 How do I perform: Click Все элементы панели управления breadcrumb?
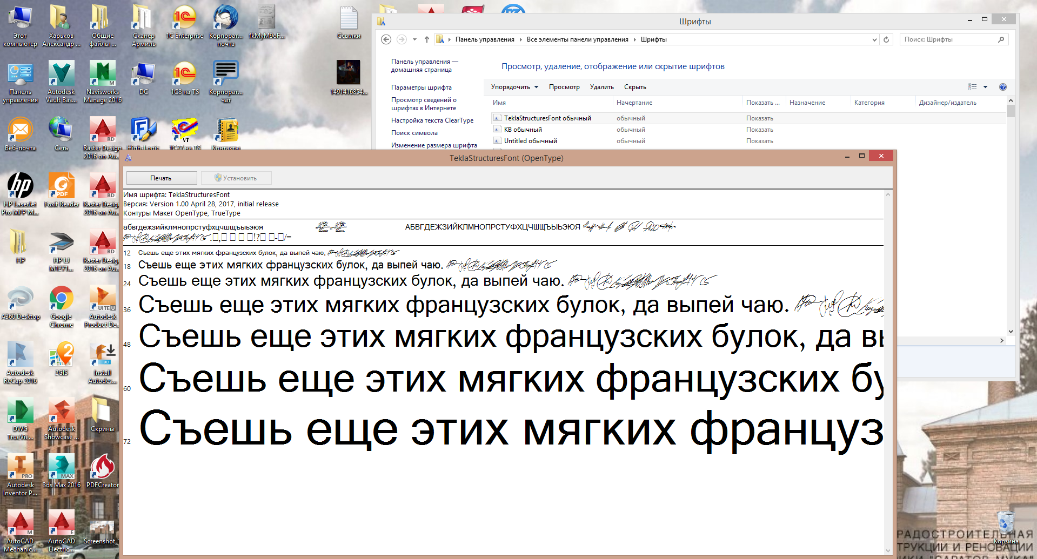[578, 39]
